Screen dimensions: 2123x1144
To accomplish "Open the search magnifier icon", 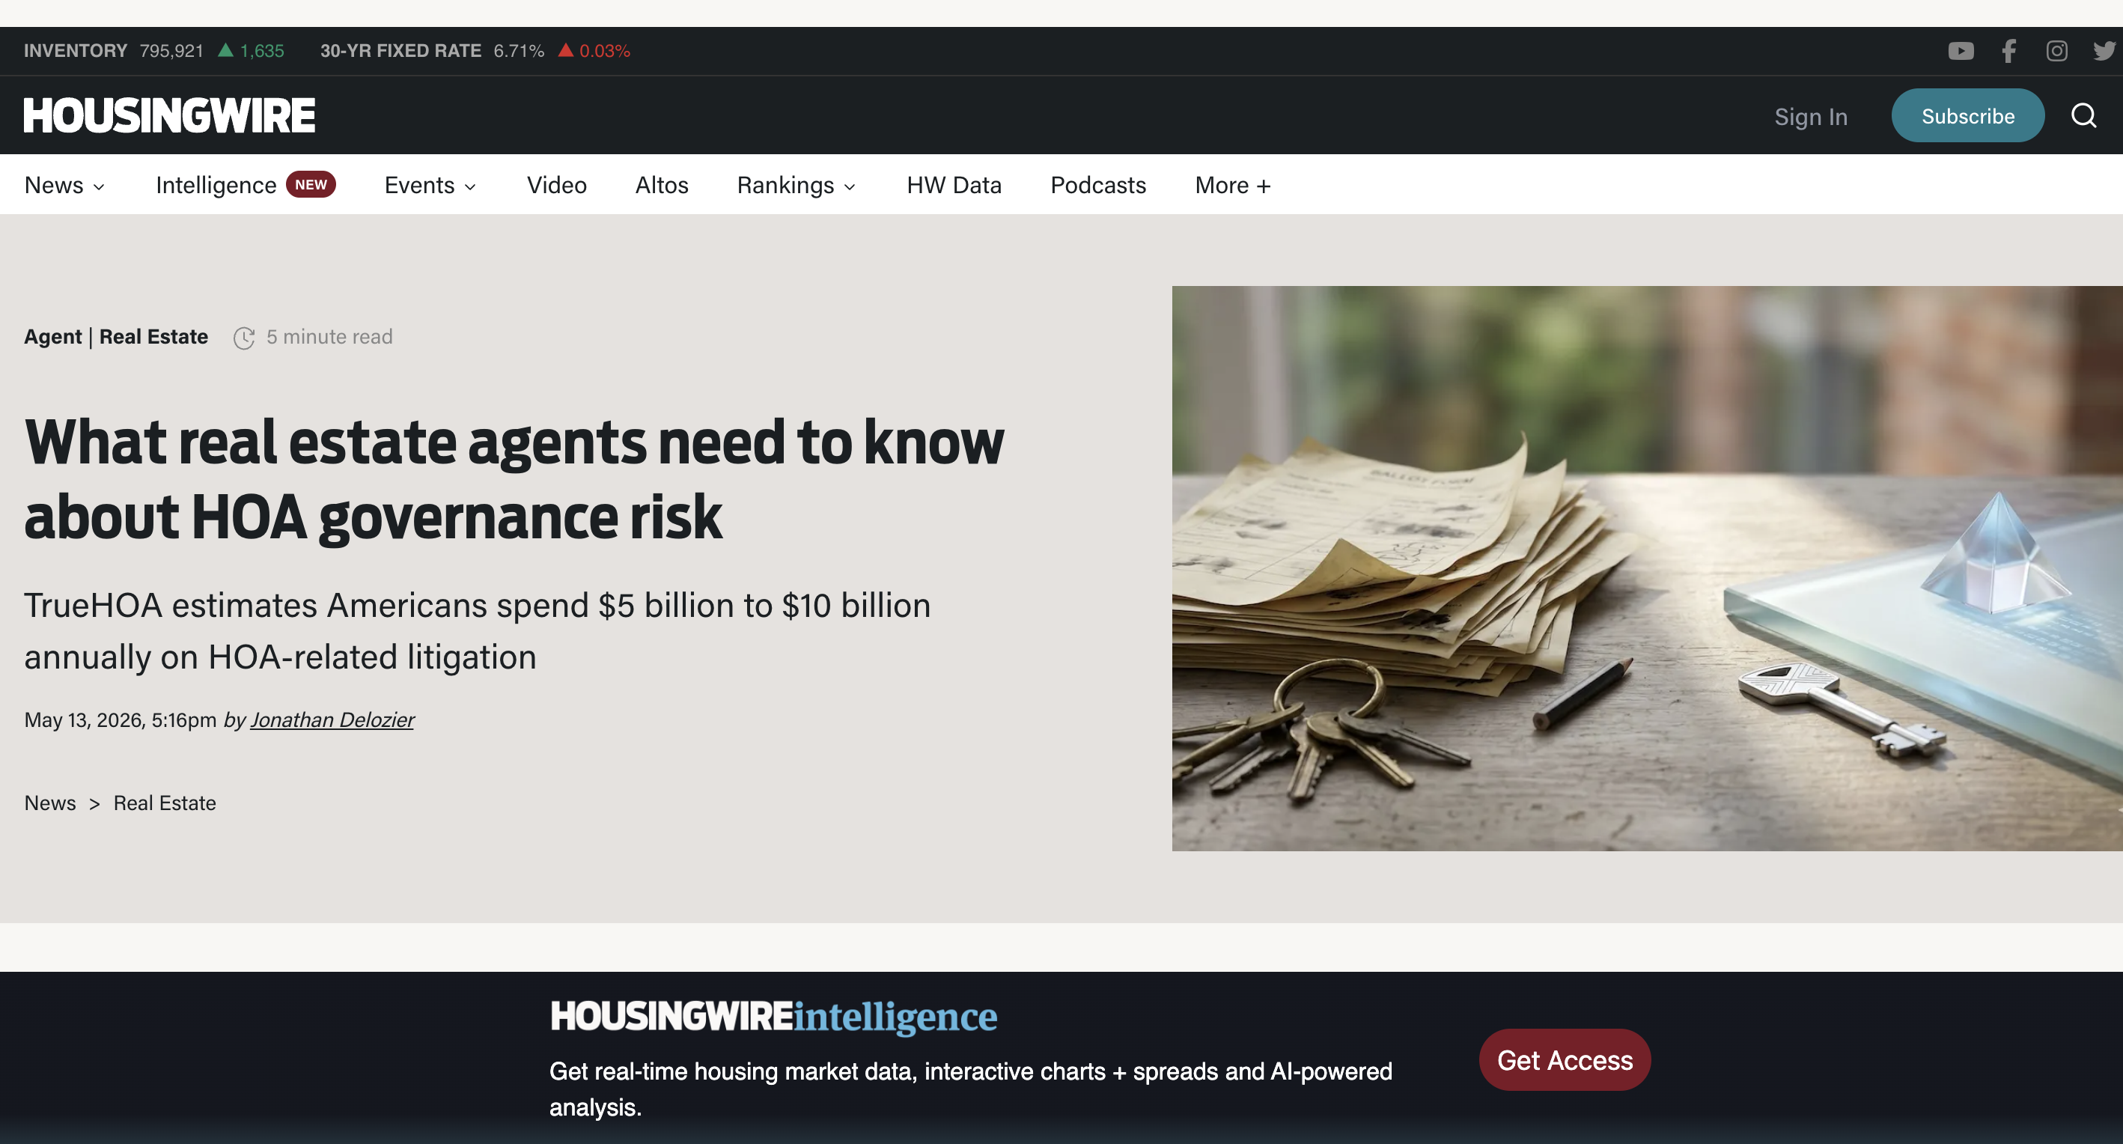I will pos(2083,115).
